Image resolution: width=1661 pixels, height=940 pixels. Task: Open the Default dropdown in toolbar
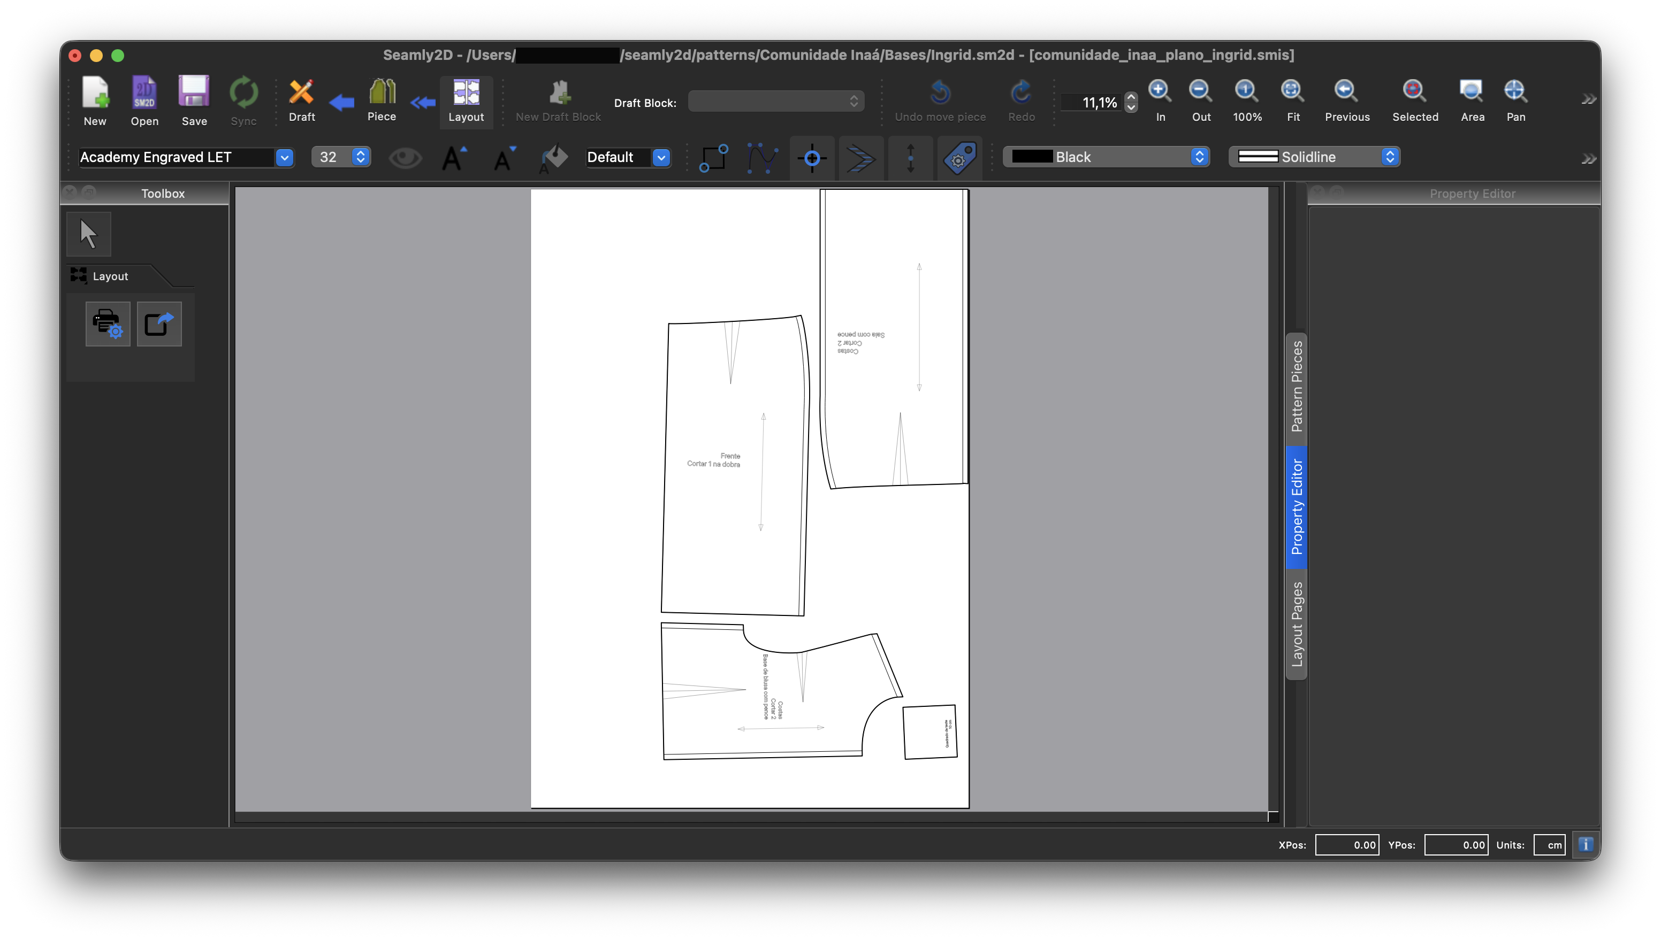coord(660,158)
